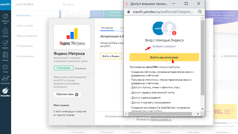
Task: Click the Установлен status button
Action: pos(64,68)
